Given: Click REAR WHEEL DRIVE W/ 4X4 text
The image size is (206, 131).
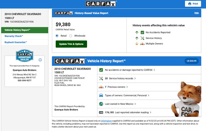Looking at the screenshot, I should (x=67, y=85).
